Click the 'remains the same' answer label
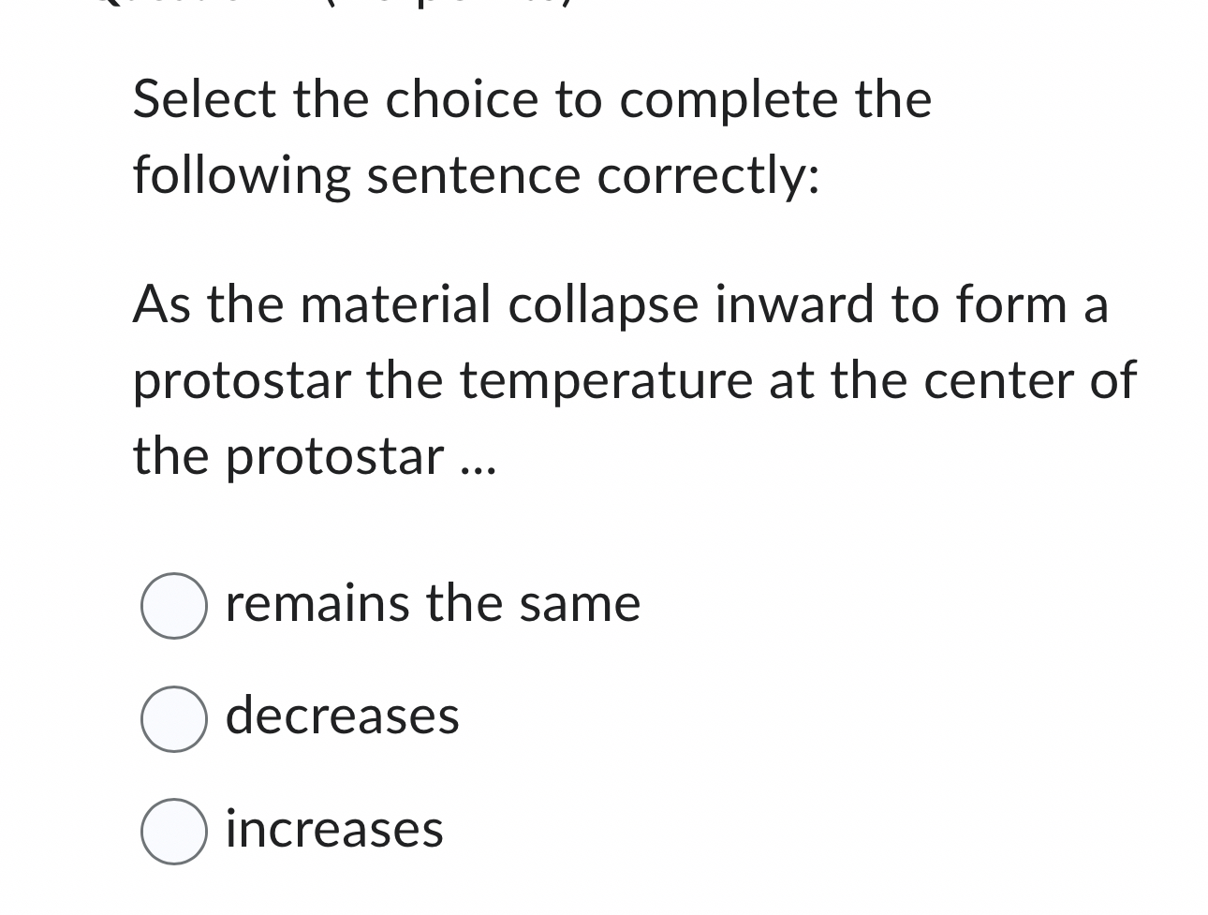The image size is (1208, 915). click(x=433, y=603)
